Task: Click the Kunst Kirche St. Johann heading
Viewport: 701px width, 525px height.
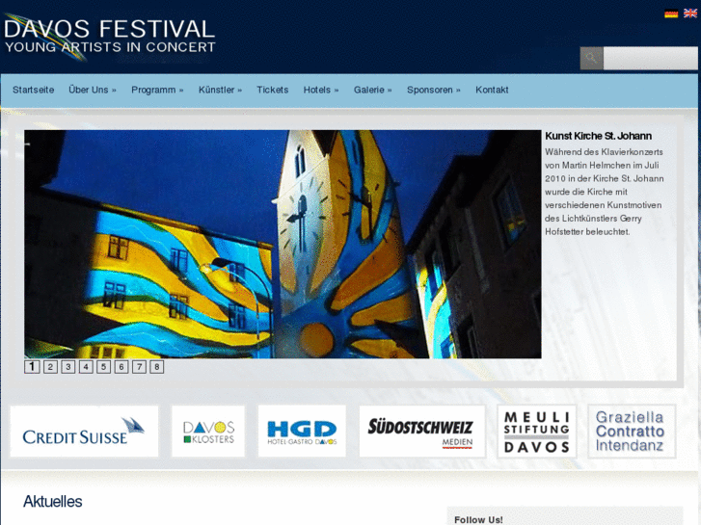Action: (x=598, y=136)
